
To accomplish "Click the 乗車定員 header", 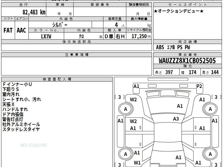I will click(115, 19).
